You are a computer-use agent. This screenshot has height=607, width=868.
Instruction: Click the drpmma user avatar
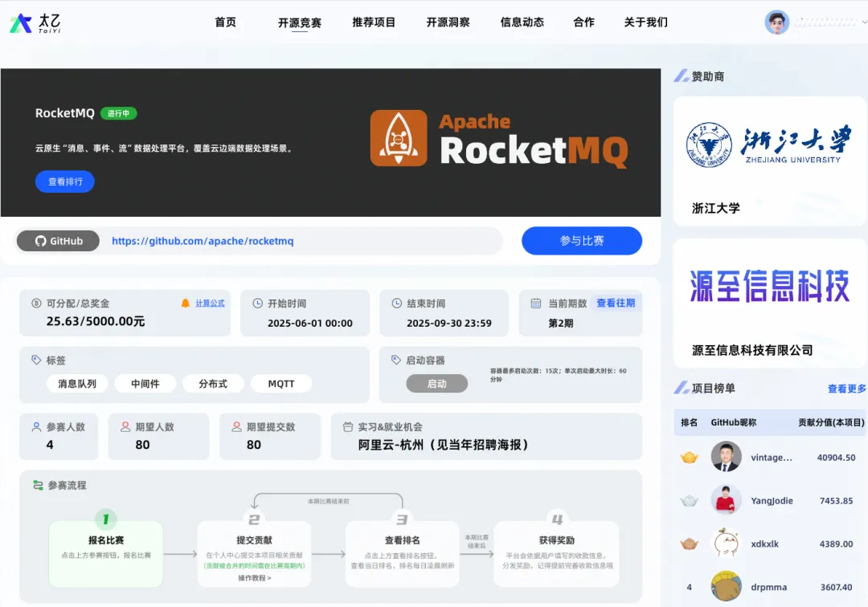click(727, 586)
